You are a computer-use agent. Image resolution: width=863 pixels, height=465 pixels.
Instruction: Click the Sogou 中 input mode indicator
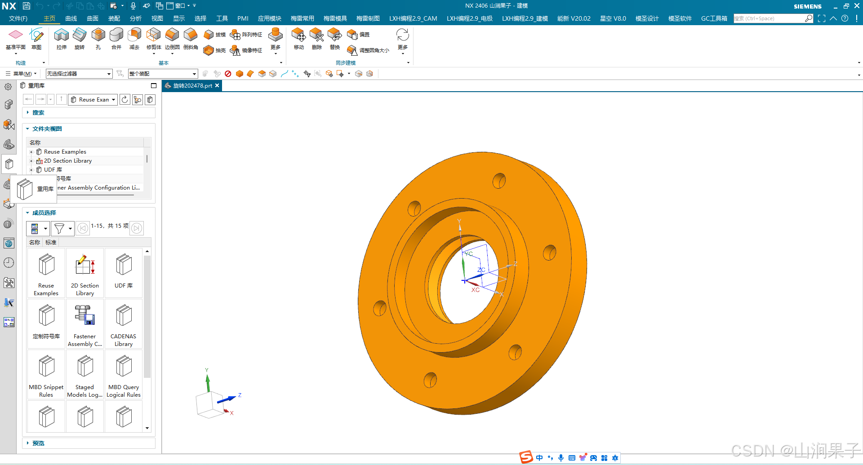point(539,458)
